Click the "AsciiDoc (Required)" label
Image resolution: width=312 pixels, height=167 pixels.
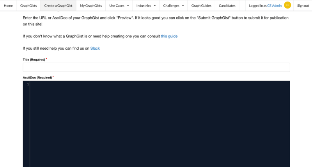[37, 78]
